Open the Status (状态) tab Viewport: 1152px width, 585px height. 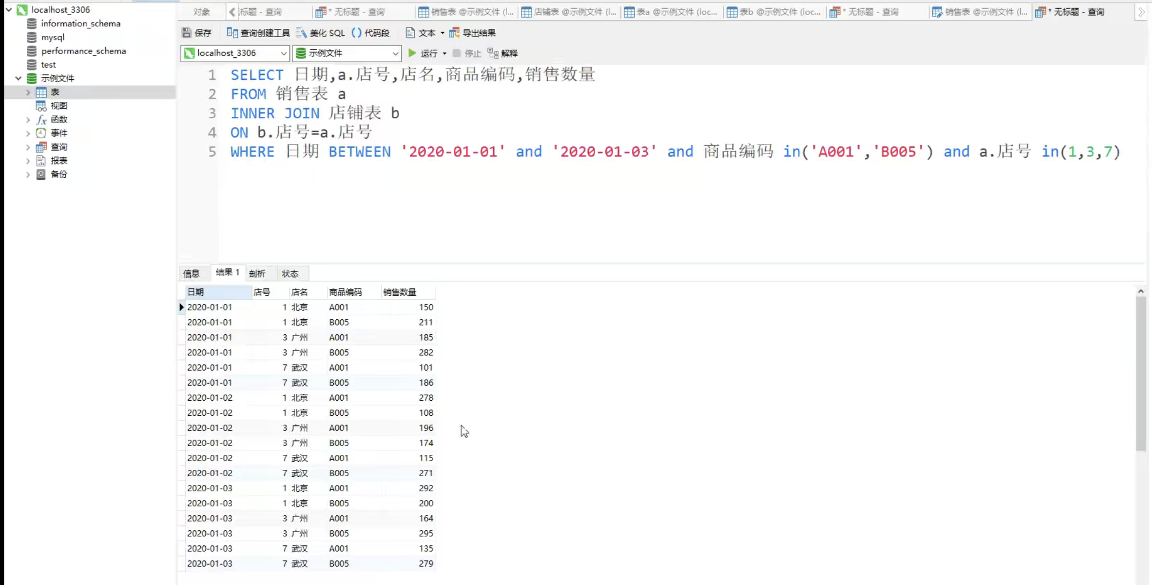pyautogui.click(x=290, y=274)
